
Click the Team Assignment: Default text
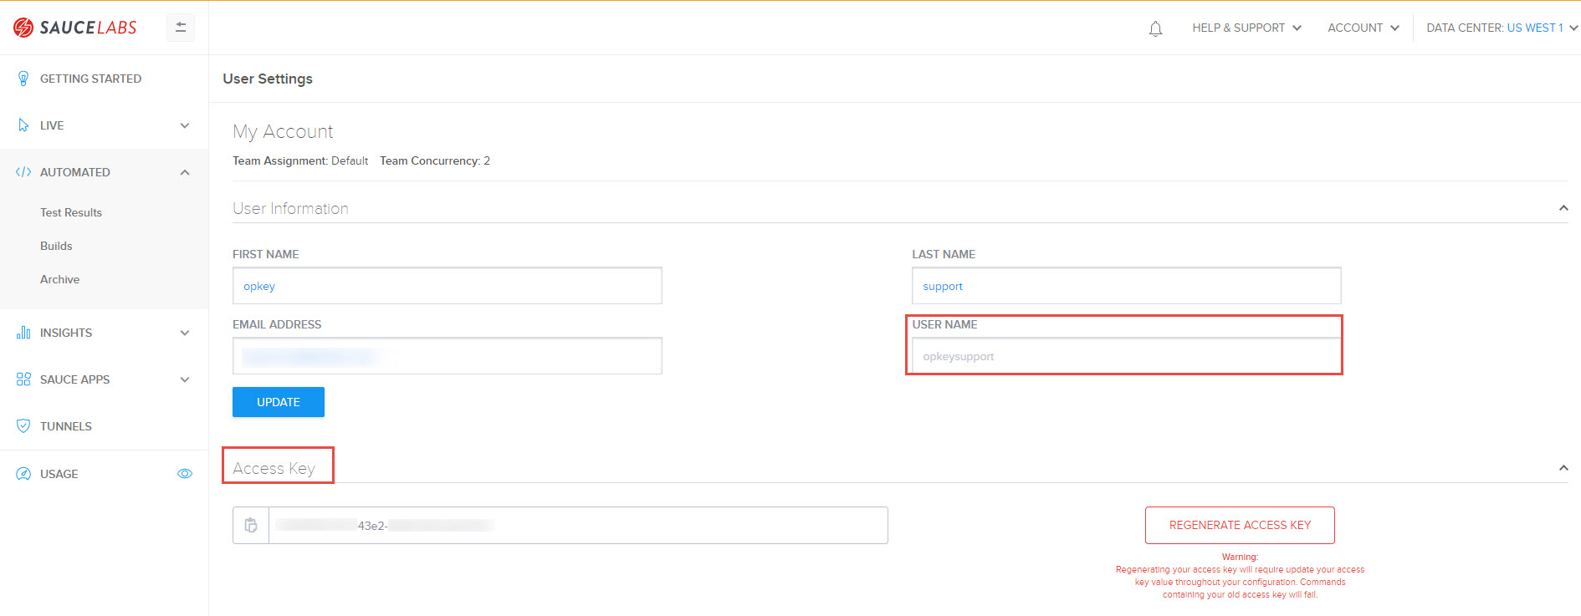pos(300,160)
